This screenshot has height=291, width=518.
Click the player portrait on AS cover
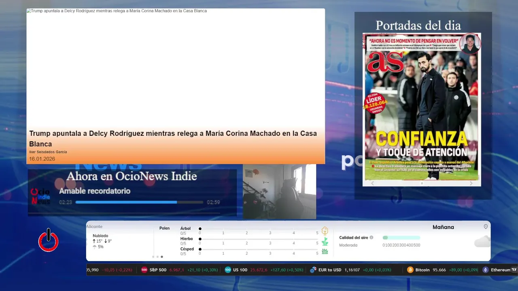(470, 44)
